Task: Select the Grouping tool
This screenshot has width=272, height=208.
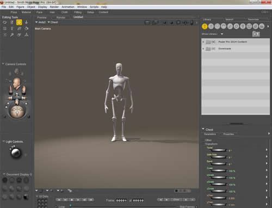Action: (x=5, y=35)
